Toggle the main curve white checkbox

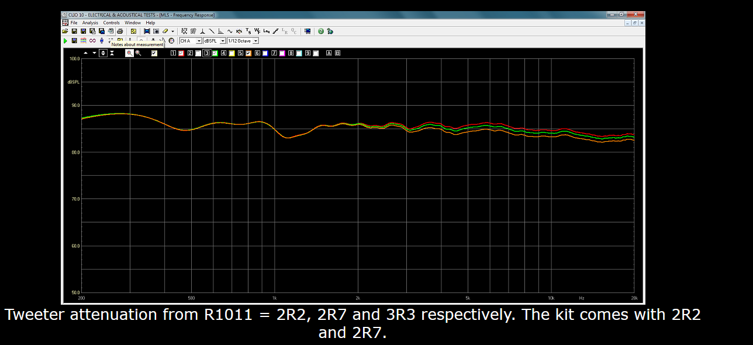pyautogui.click(x=154, y=53)
